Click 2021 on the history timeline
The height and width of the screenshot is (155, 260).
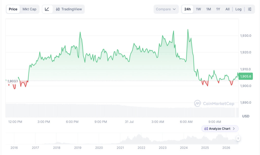coord(120,148)
